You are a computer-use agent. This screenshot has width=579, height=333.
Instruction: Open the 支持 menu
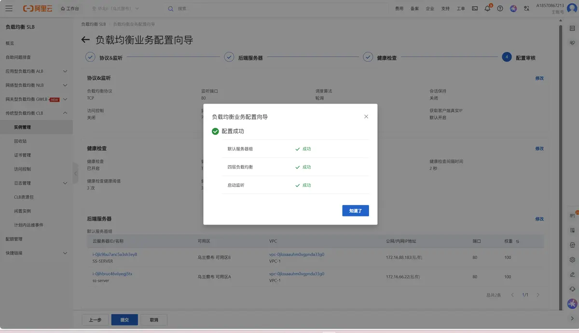coord(445,9)
